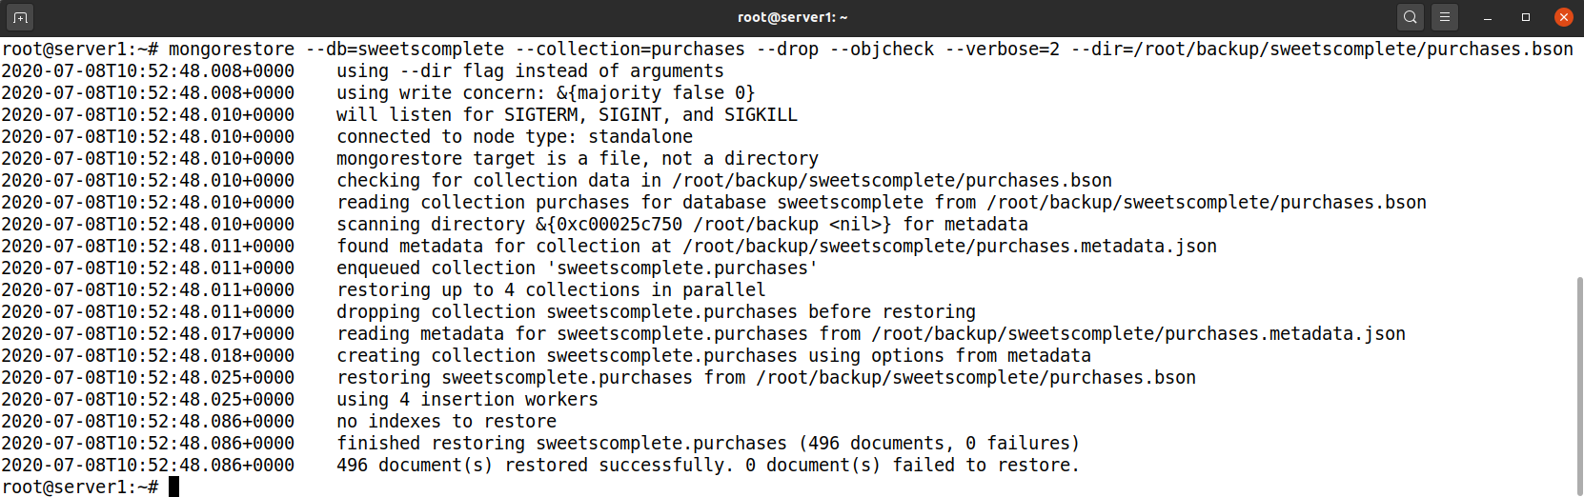Click the 'connected to node type: standalone' line
1584x497 pixels.
pos(515,137)
